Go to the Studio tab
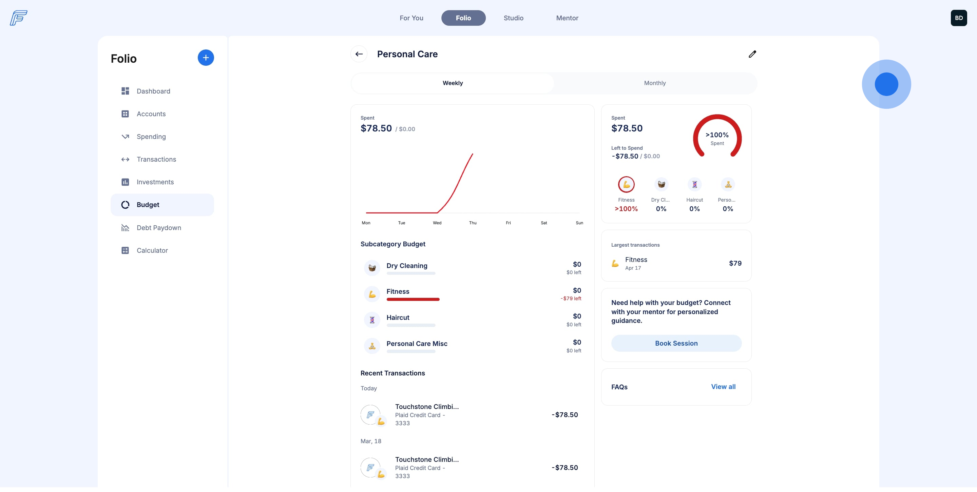 point(513,18)
